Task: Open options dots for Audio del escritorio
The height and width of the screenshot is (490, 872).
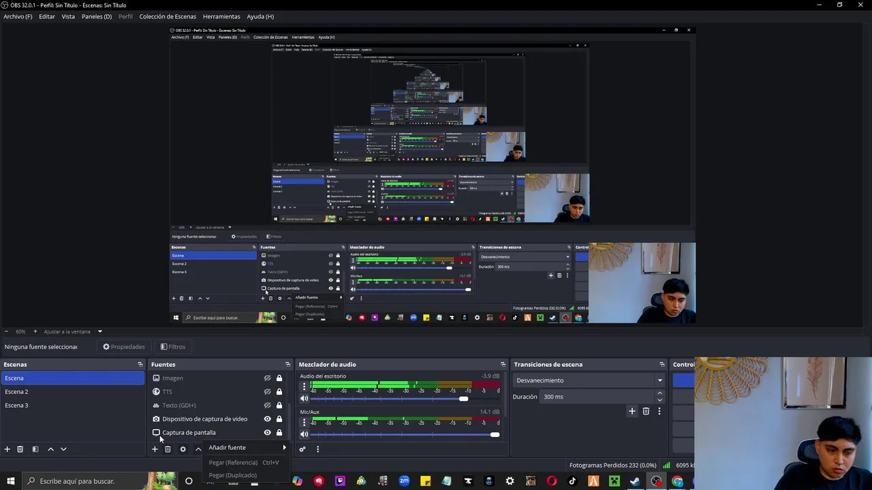Action: click(304, 386)
